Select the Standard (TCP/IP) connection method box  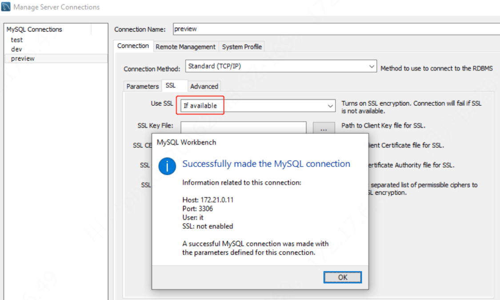[x=281, y=66]
